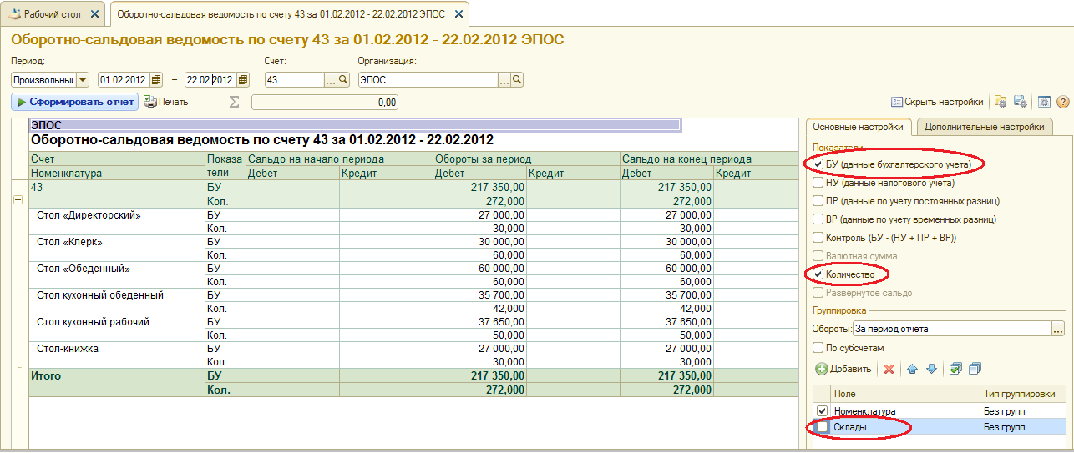Check the Склады grouping field checkbox
Screen dimensions: 1074x453
[823, 427]
